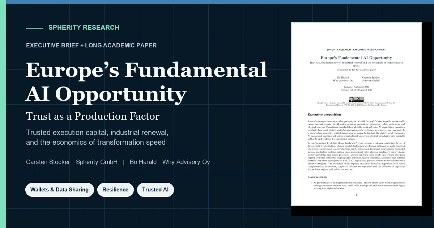The image size is (434, 228).
Task: Click 'Companion to the full academic paper' line
Action: pyautogui.click(x=356, y=69)
